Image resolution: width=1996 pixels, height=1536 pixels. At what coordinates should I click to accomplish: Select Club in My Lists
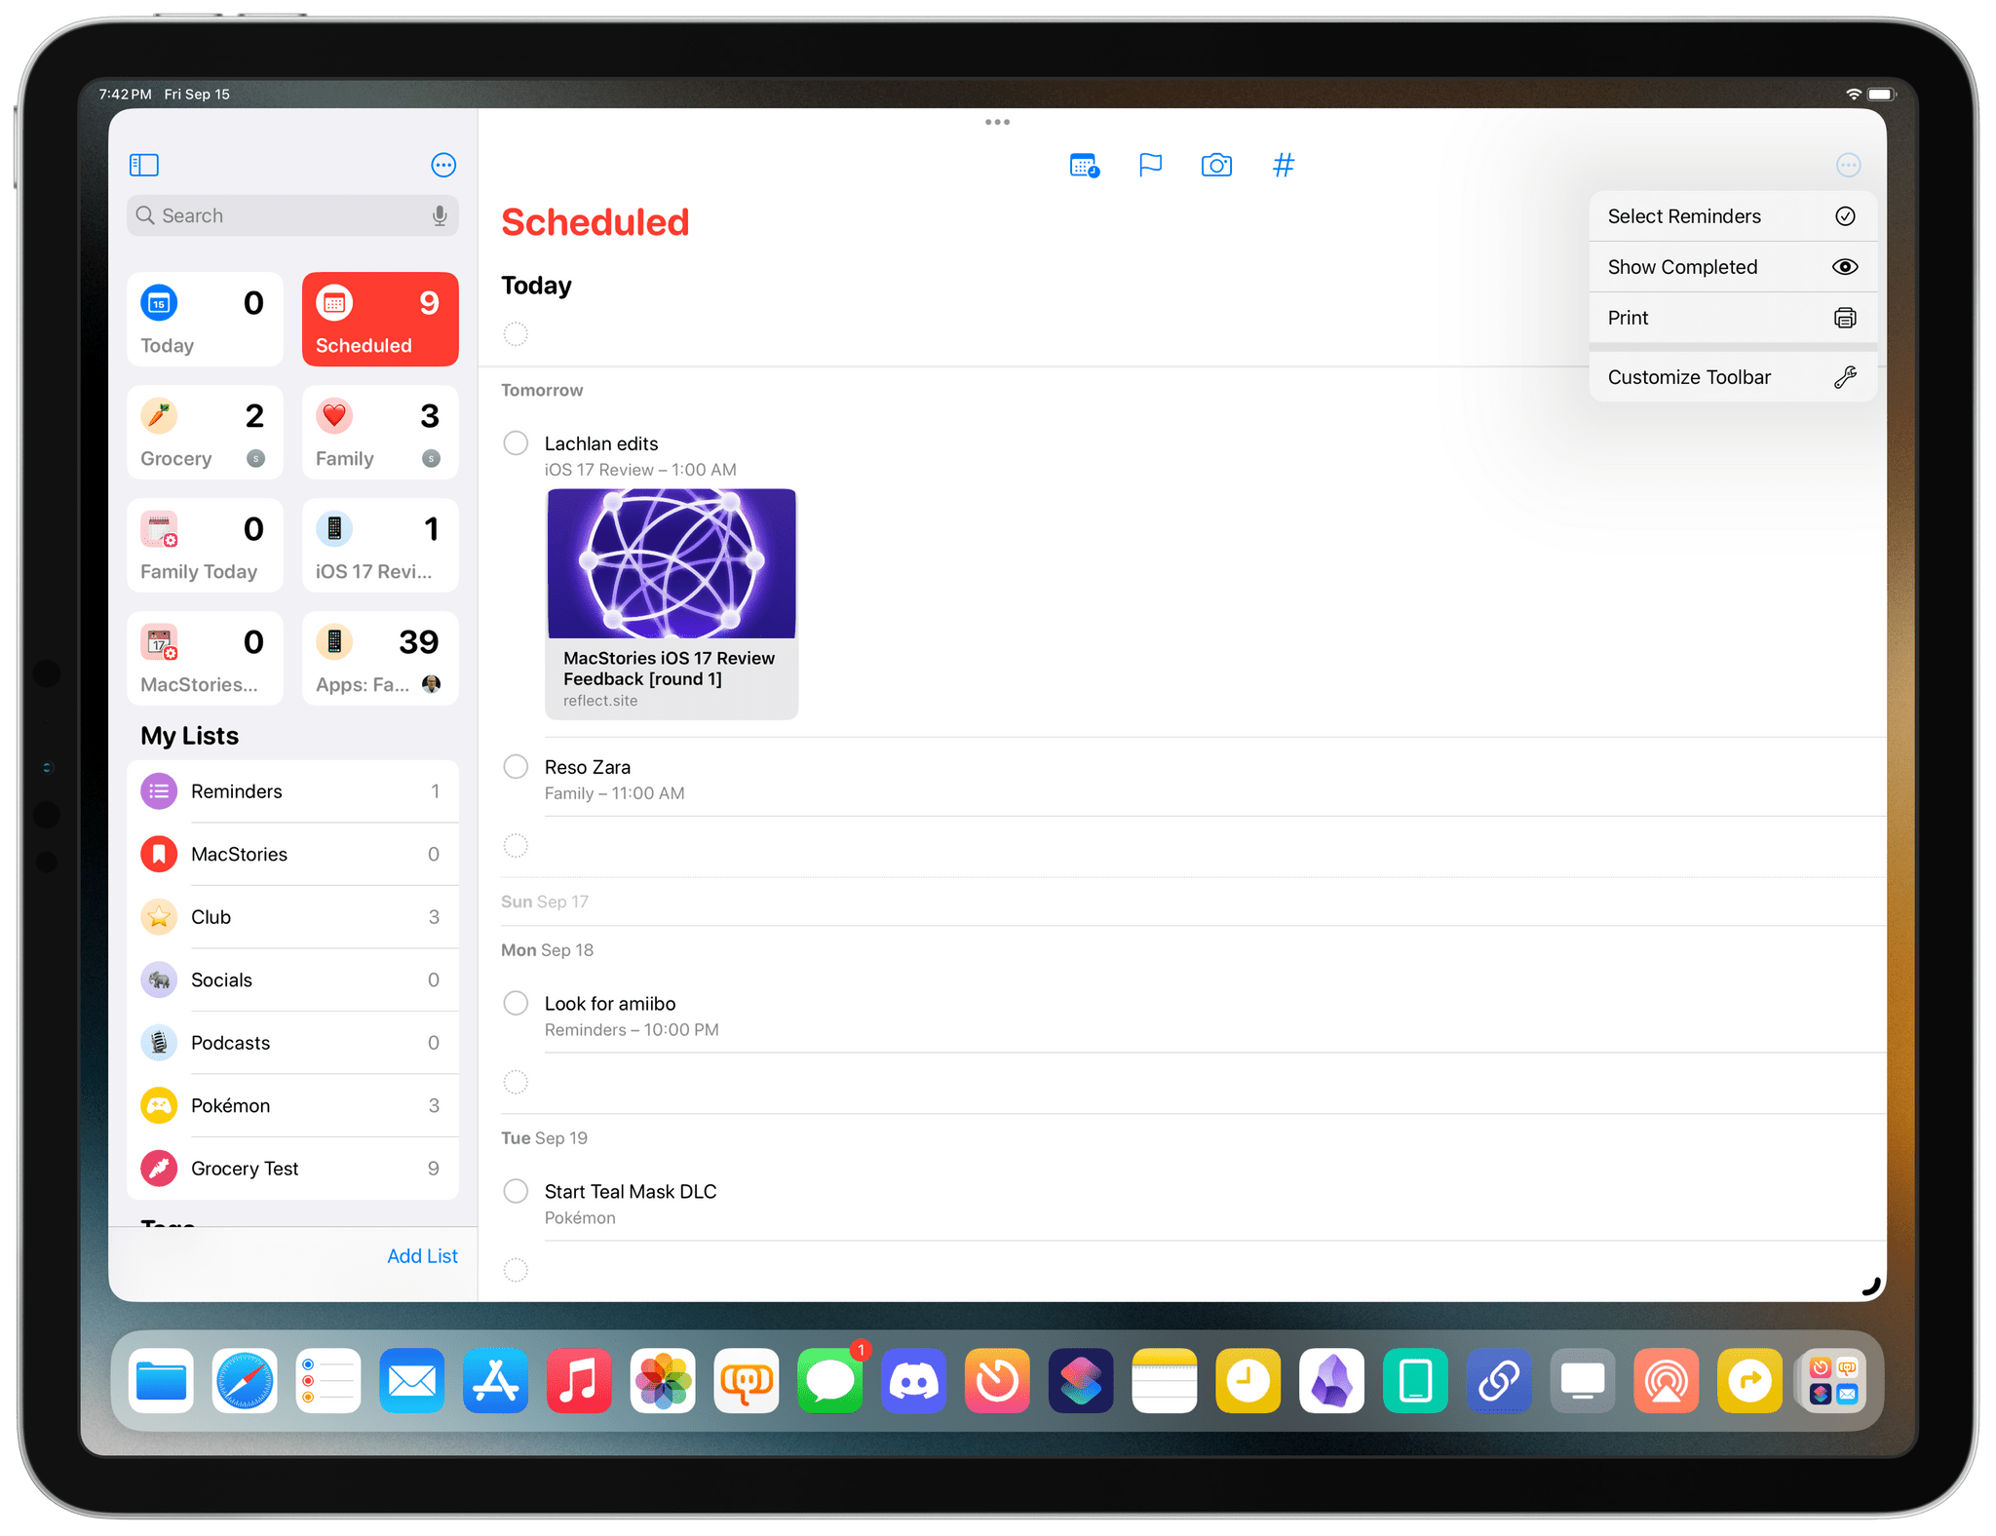(x=292, y=917)
